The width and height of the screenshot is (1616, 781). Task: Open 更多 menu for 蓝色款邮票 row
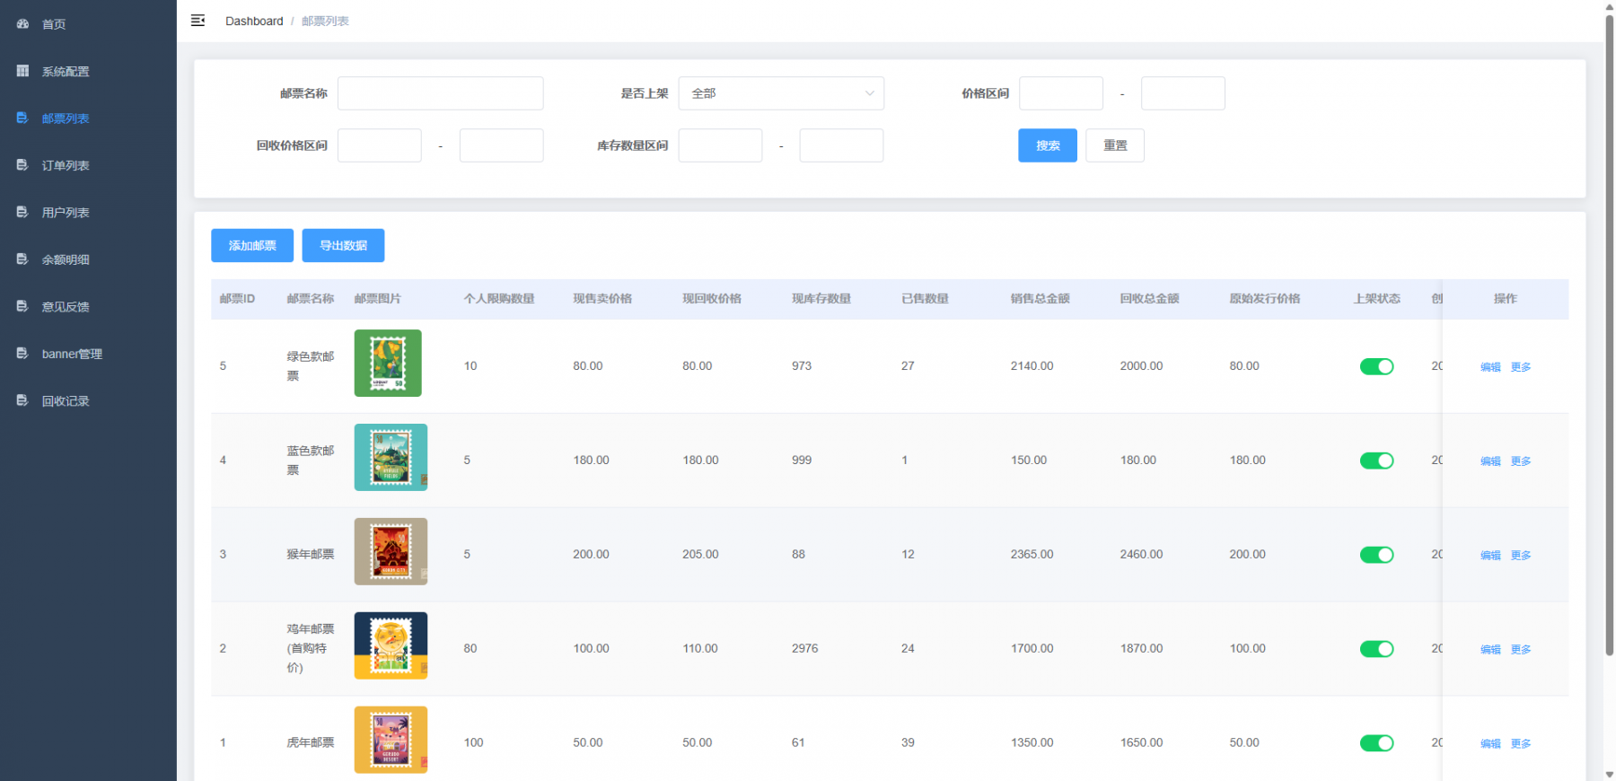(1521, 461)
